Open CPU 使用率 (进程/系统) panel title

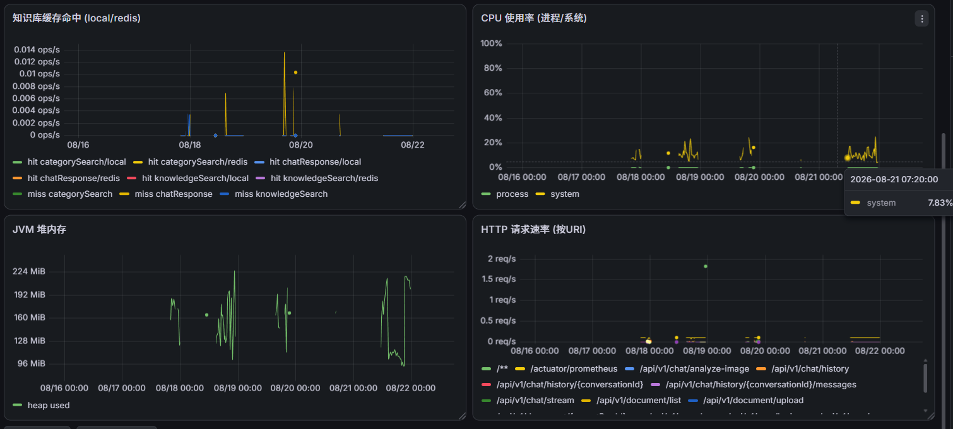[x=534, y=18]
